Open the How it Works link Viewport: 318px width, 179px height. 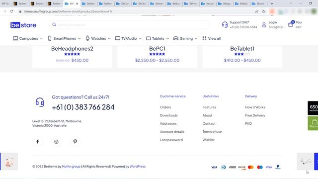coord(255,107)
